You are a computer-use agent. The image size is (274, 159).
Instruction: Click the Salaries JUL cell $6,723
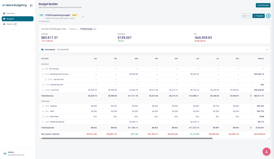(216, 106)
